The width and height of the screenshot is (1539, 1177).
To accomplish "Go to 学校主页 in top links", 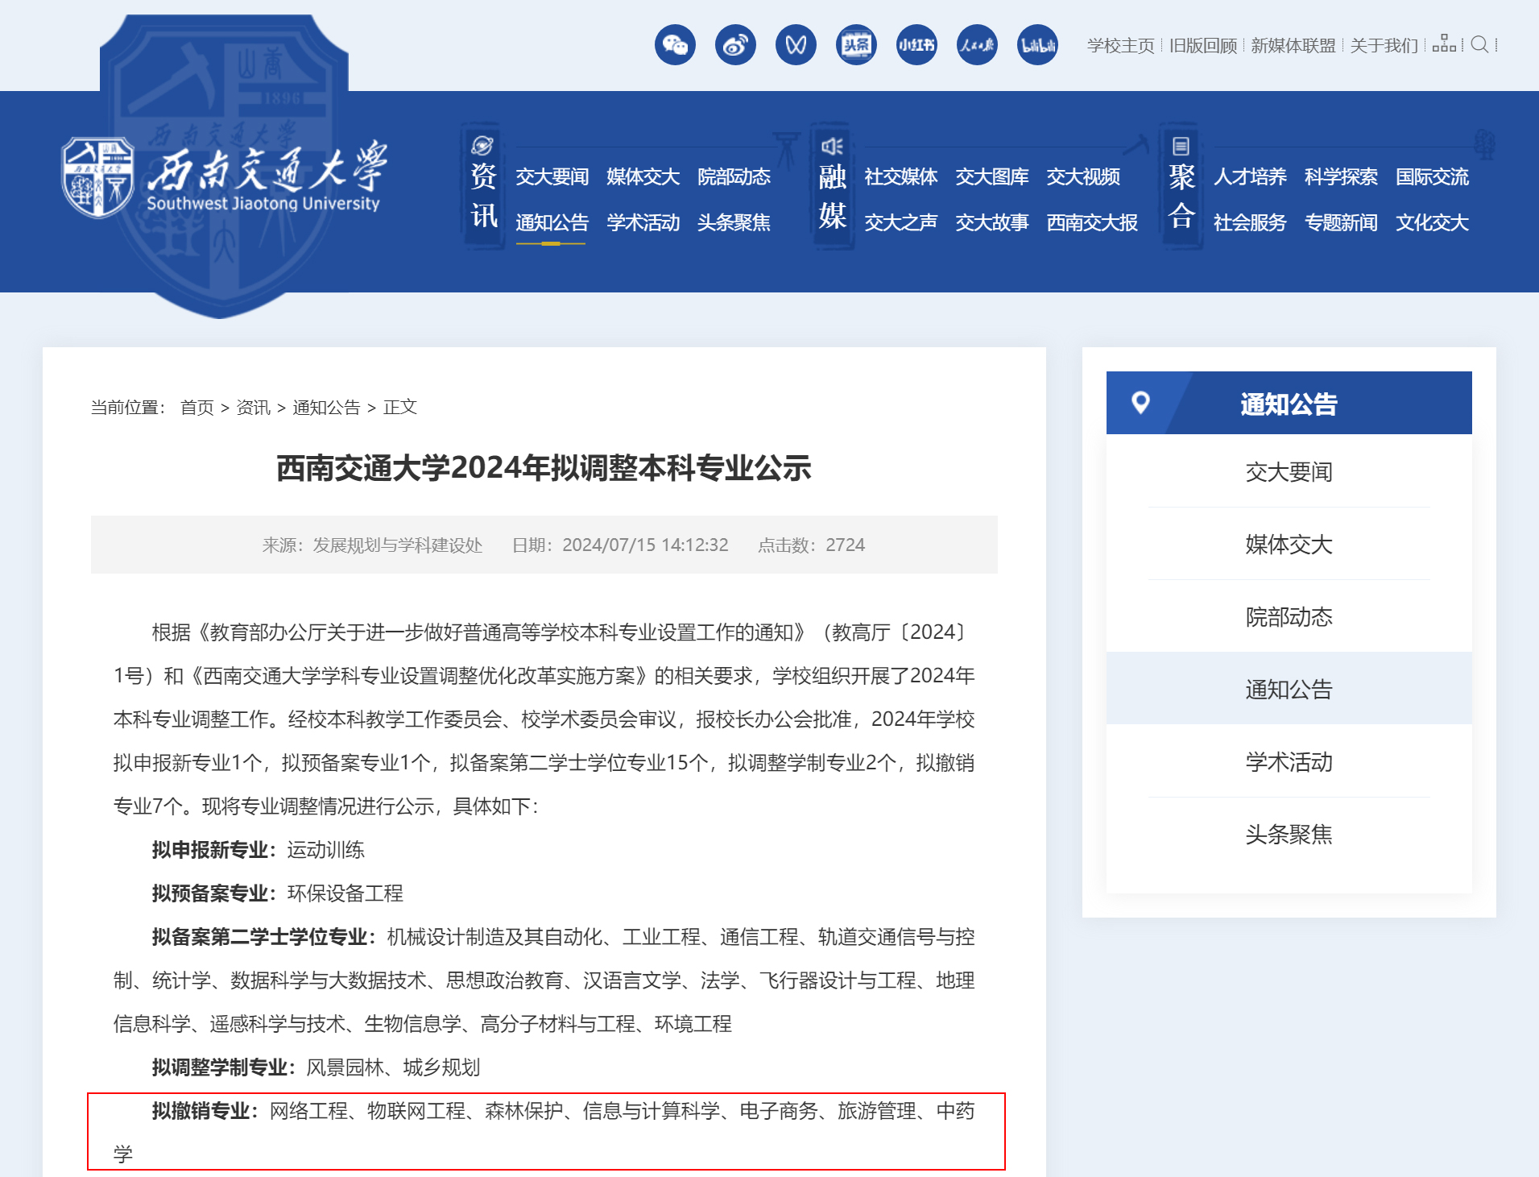I will click(1120, 46).
